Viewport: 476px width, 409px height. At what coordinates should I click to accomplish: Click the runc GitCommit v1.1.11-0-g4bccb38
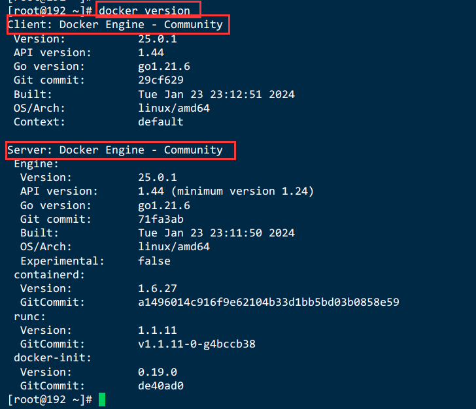click(x=197, y=344)
